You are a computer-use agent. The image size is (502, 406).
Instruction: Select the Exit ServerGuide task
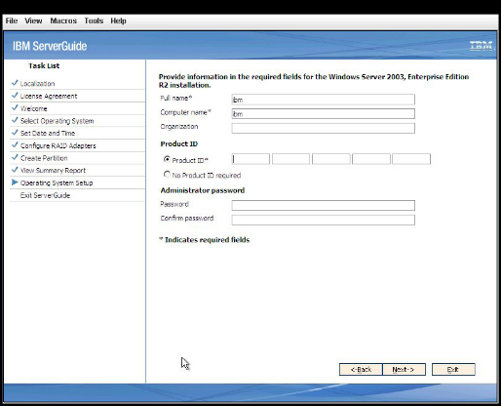45,195
